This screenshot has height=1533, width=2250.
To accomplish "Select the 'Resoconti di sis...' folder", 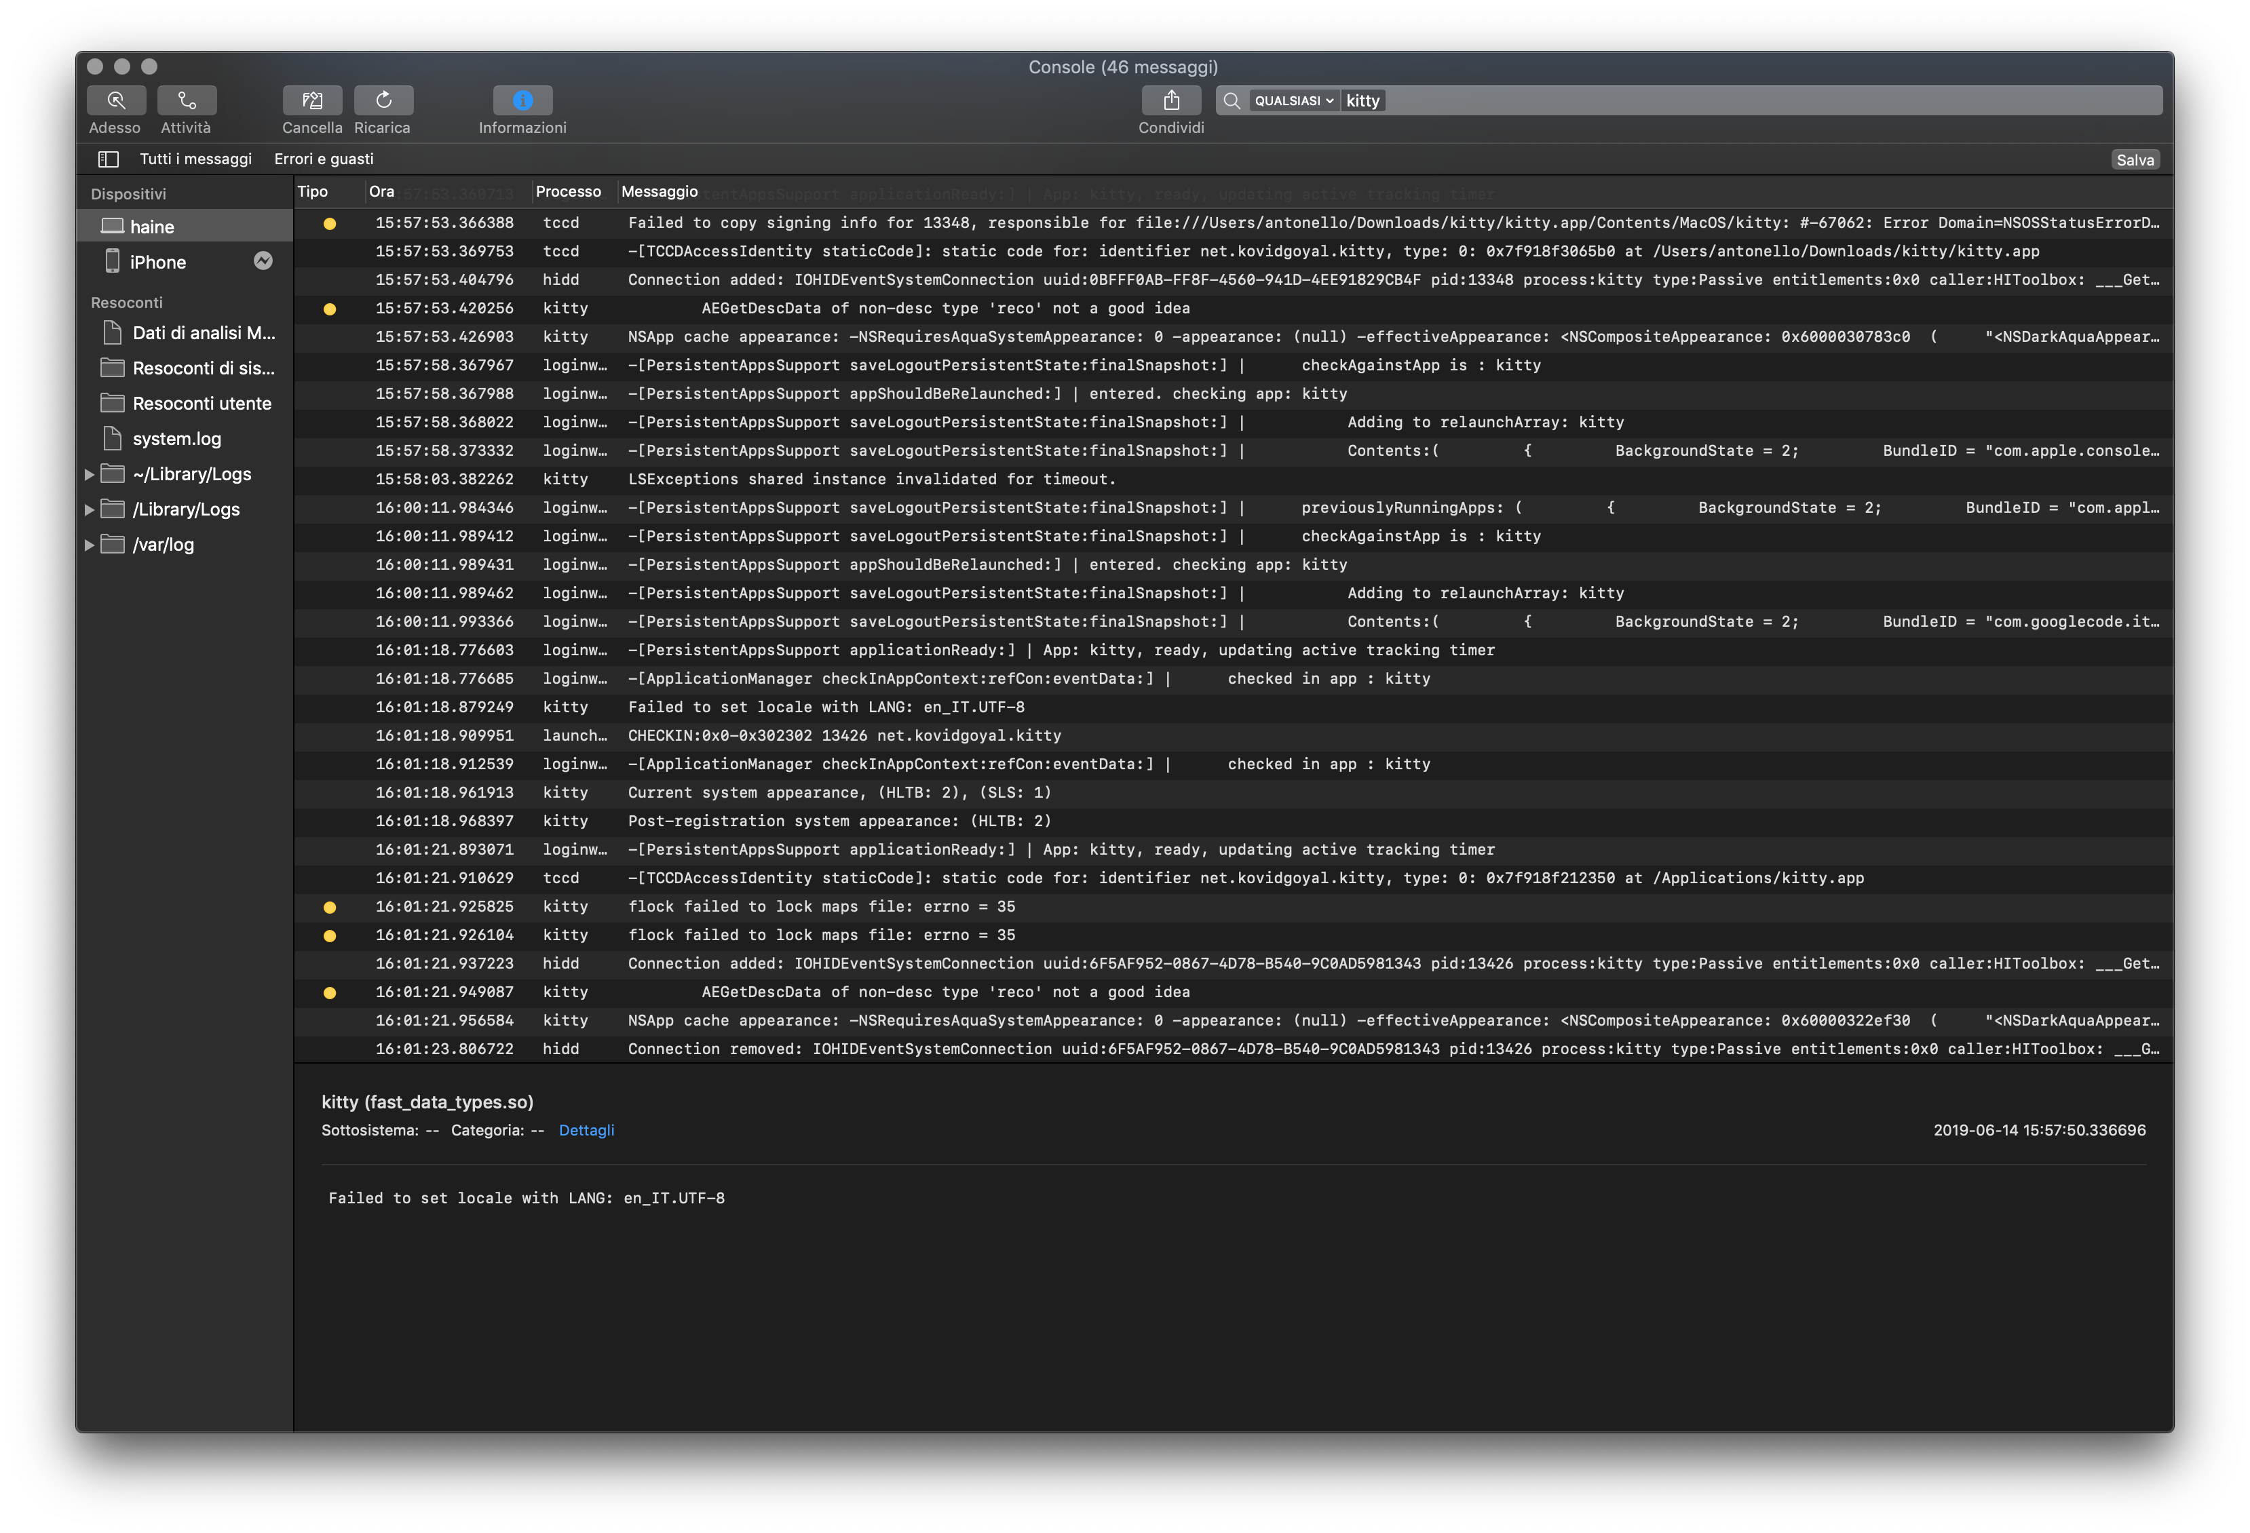I will pos(202,368).
